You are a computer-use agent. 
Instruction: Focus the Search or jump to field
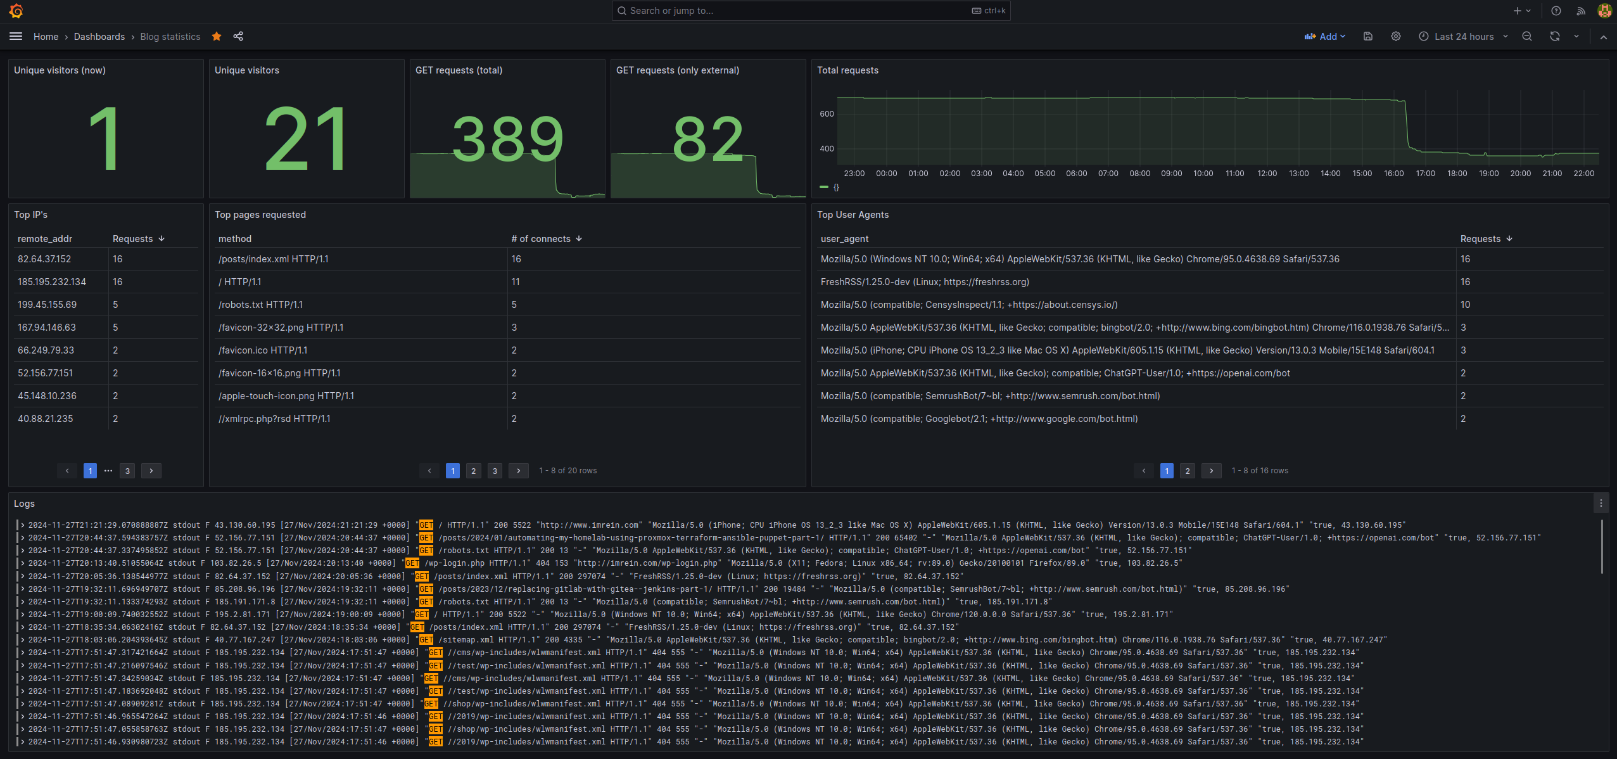tap(811, 11)
